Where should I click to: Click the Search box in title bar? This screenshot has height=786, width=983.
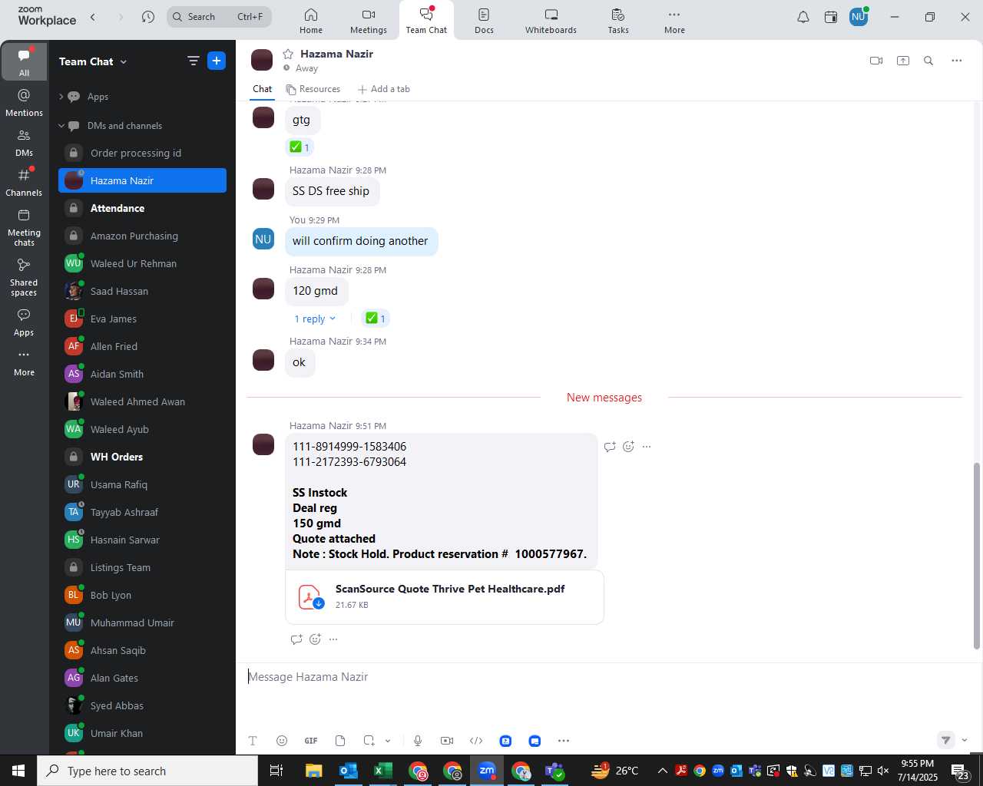[219, 17]
